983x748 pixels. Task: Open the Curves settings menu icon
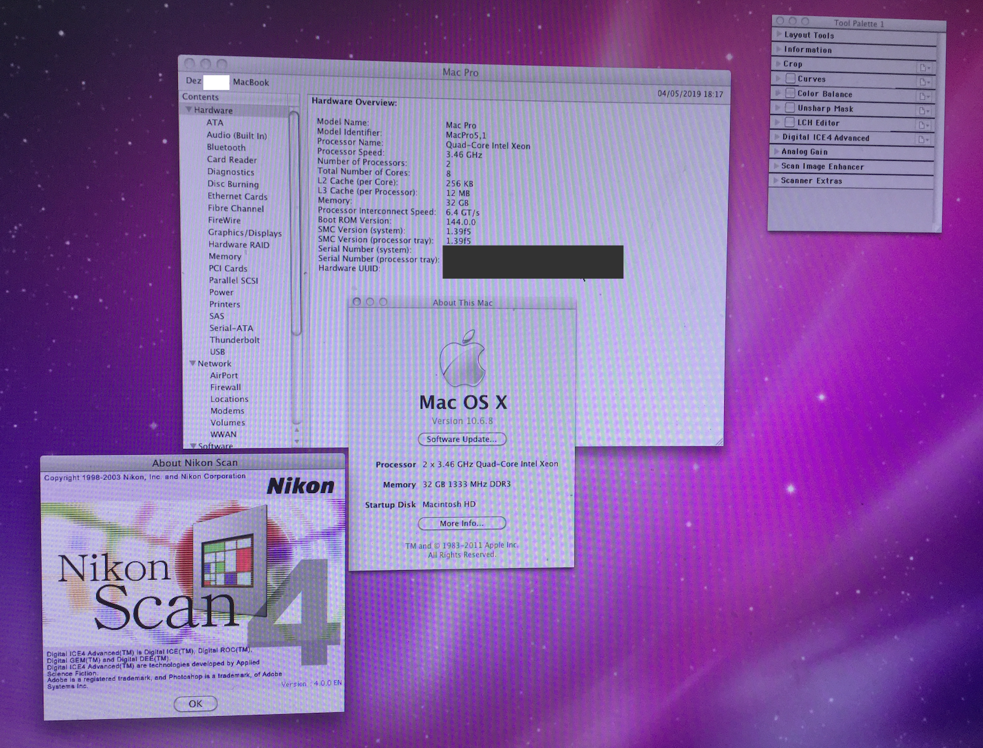click(924, 82)
